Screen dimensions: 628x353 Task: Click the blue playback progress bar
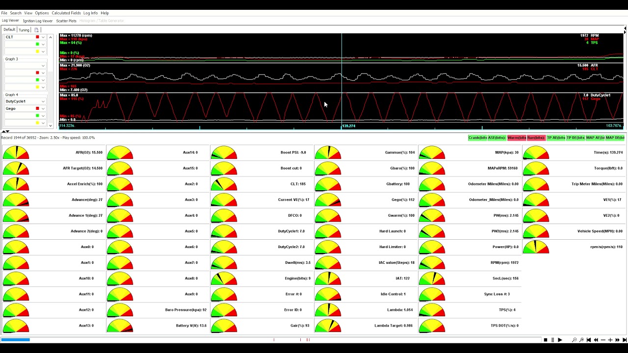(15, 340)
